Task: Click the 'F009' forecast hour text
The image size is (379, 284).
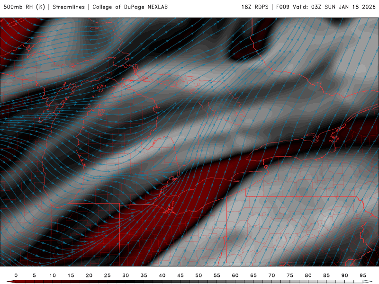Action: coord(282,7)
